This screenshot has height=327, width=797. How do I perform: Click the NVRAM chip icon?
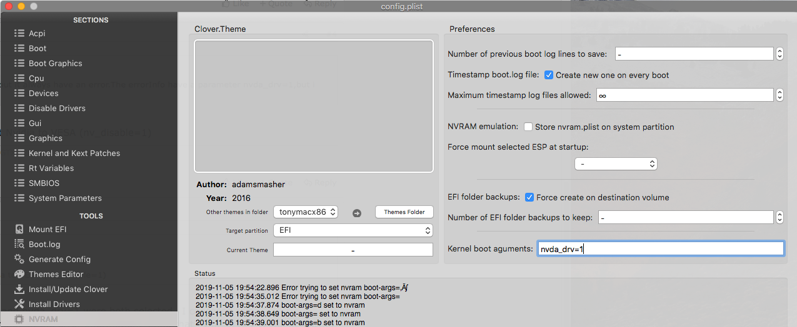19,319
